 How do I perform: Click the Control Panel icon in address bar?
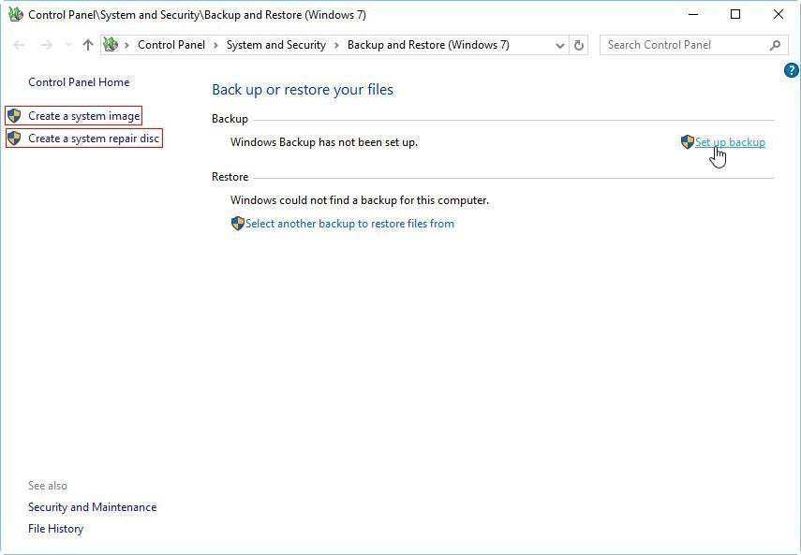(111, 45)
